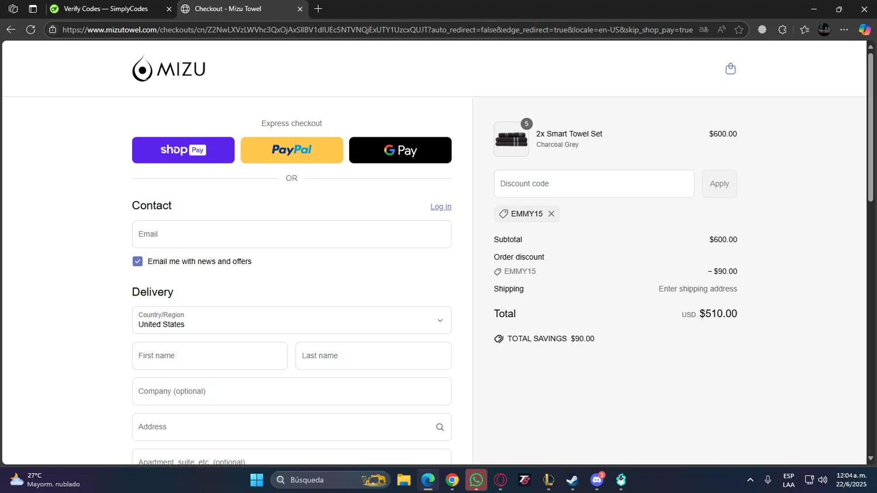Click the First name field
The height and width of the screenshot is (493, 877).
(210, 356)
